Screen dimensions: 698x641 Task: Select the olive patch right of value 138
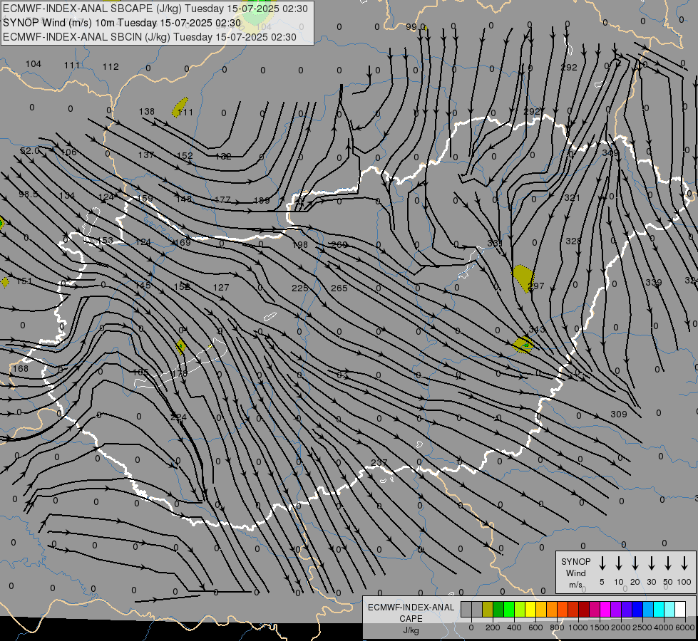click(x=180, y=108)
